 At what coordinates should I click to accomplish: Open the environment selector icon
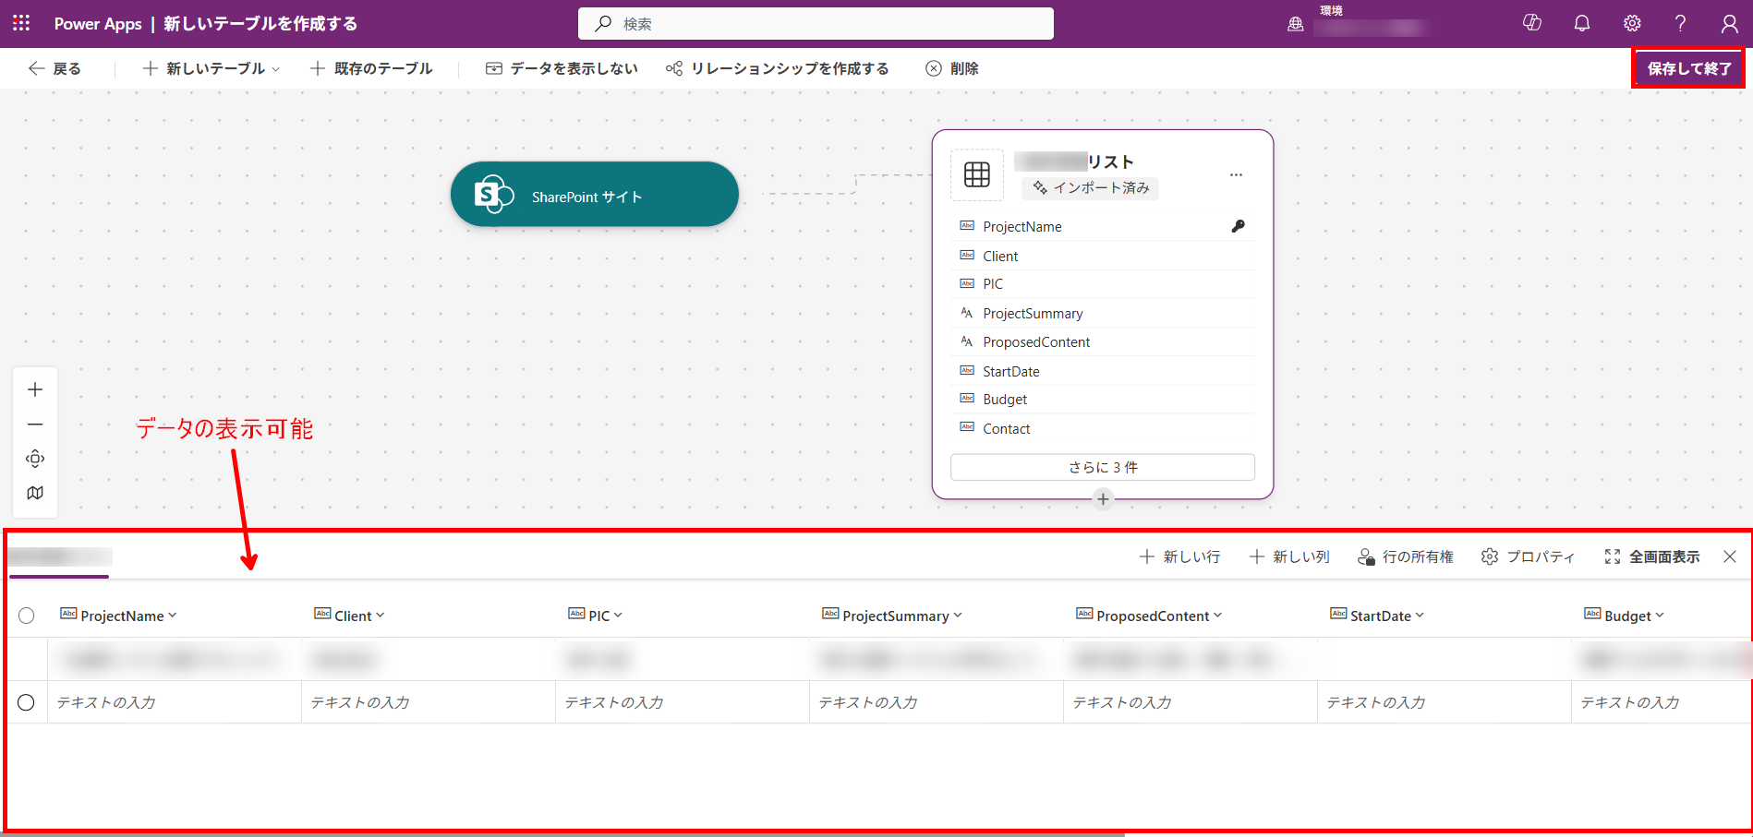[x=1296, y=24]
